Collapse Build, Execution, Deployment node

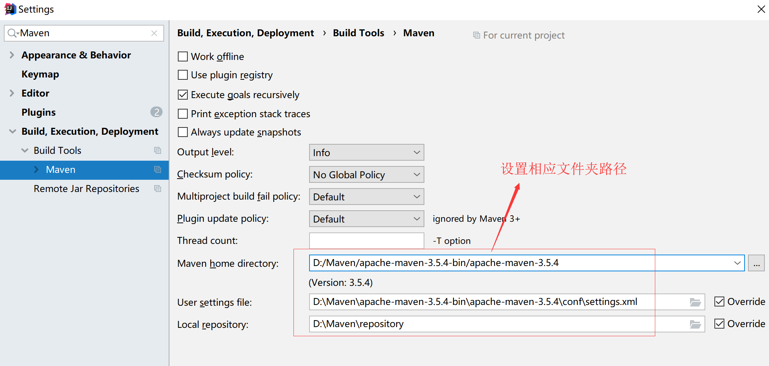[13, 131]
